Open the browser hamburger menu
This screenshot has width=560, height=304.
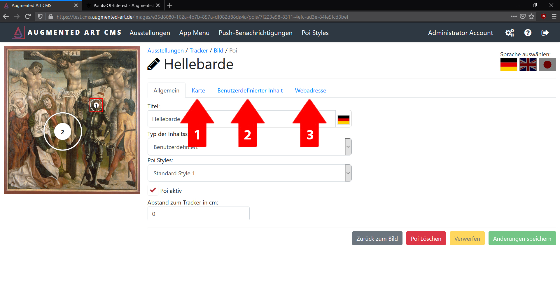point(554,17)
